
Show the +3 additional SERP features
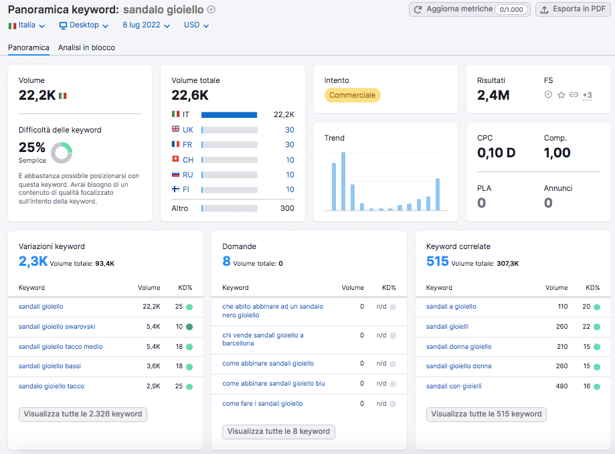click(587, 95)
